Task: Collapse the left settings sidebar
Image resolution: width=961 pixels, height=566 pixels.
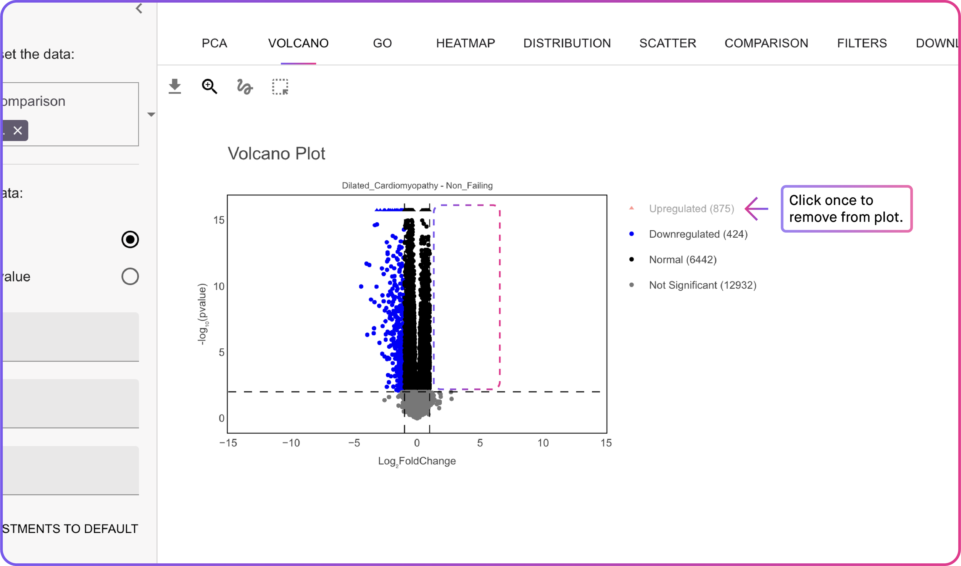Action: [139, 8]
